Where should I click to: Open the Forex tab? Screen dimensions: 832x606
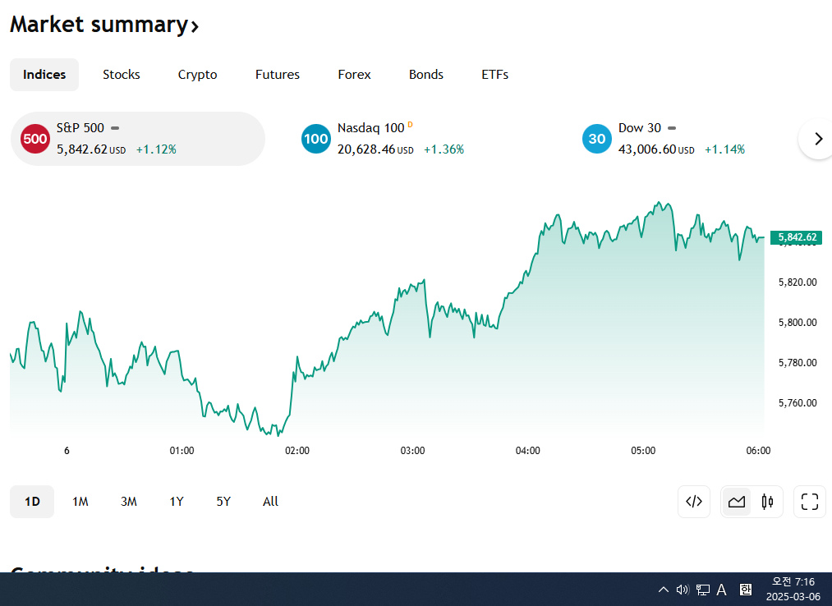point(355,75)
